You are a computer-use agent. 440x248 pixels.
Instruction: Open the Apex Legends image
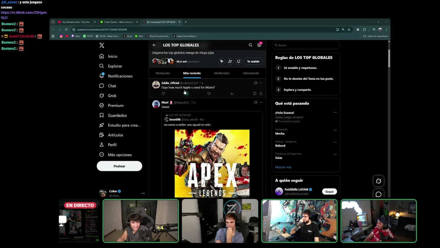[x=212, y=163]
